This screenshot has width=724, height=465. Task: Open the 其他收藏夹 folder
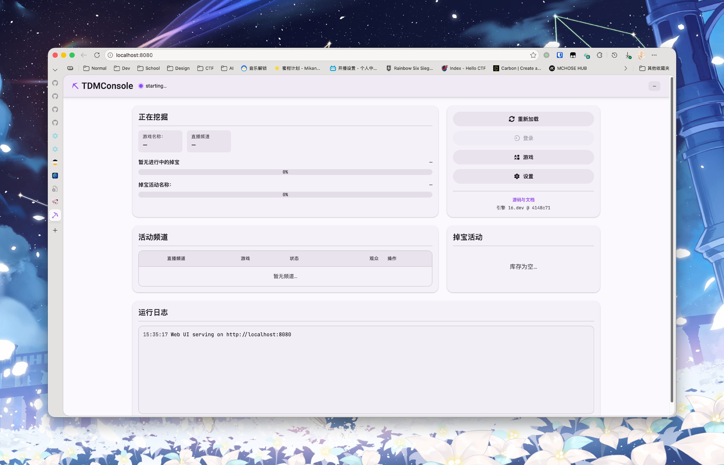coord(654,68)
